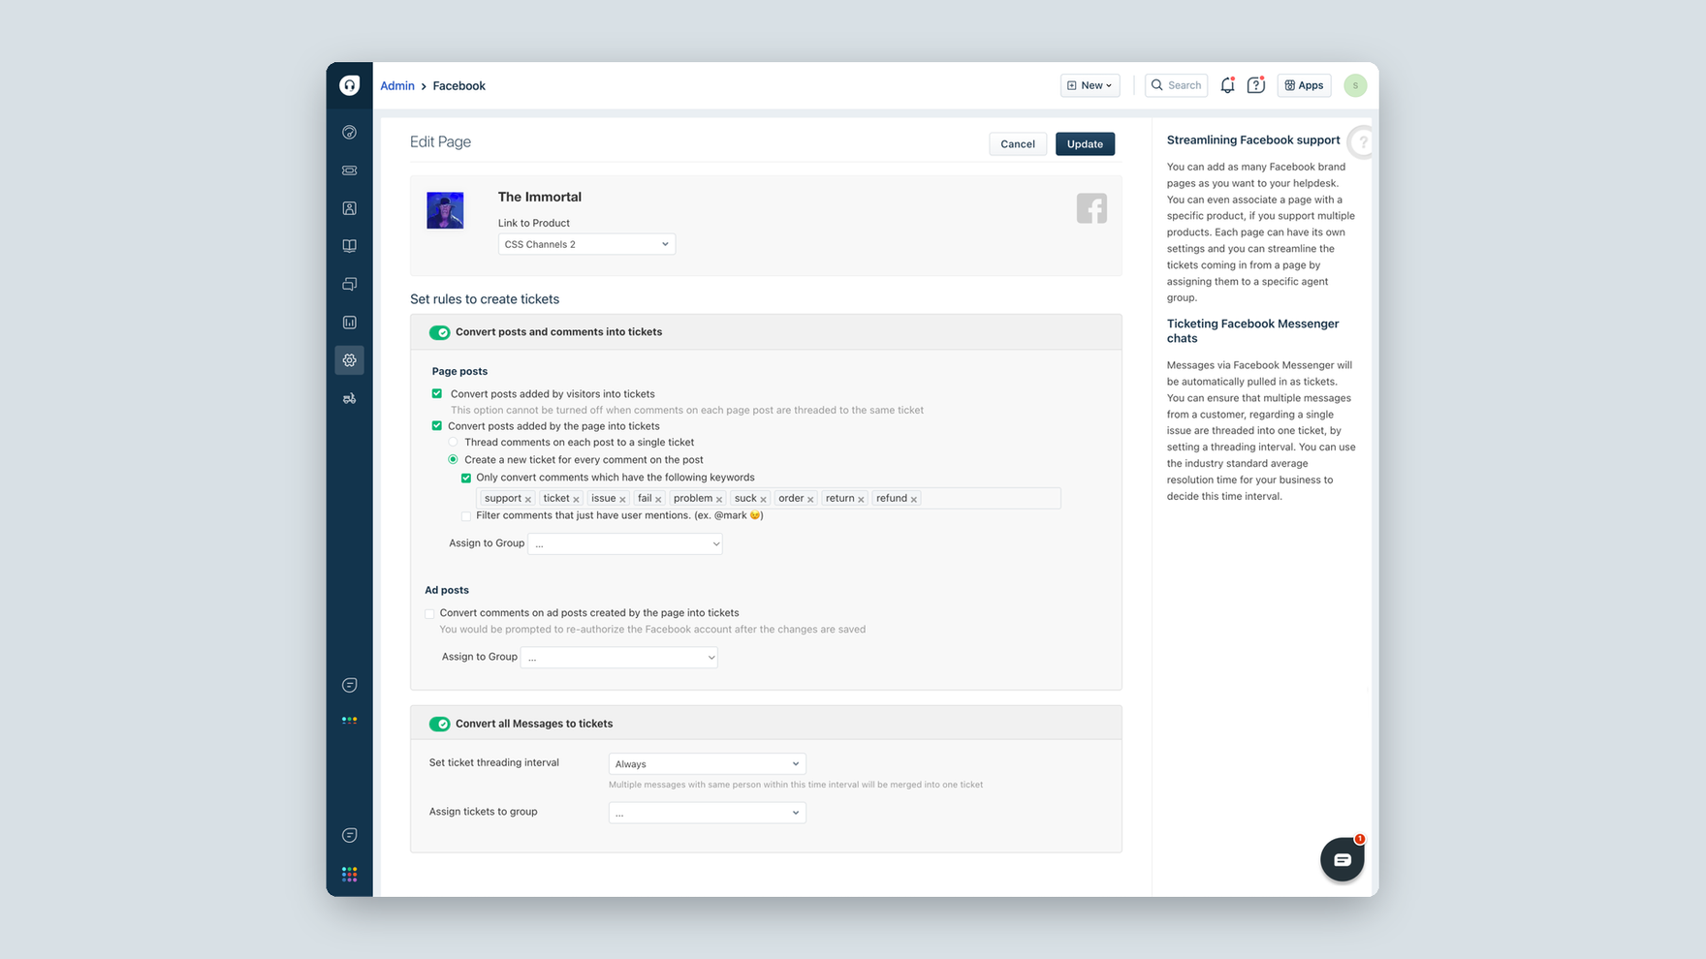Click the round help tab beside Streamlining Facebook support
This screenshot has width=1706, height=959.
[x=1361, y=142]
